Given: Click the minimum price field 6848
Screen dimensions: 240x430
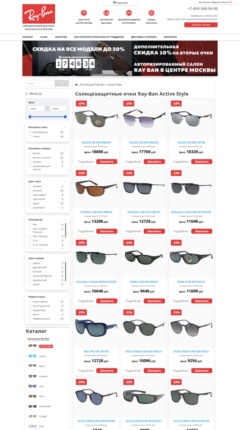Looking at the screenshot, I should click(37, 109).
